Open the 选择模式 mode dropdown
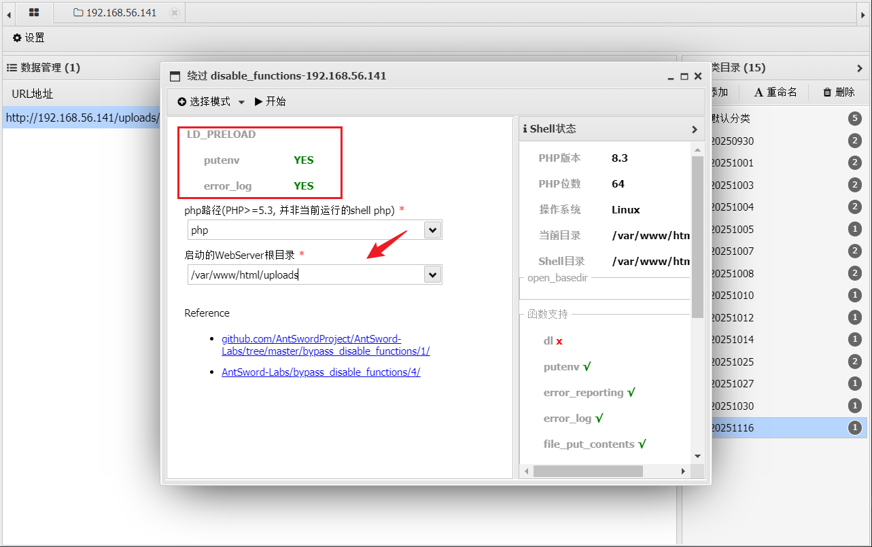Image resolution: width=872 pixels, height=547 pixels. point(211,101)
